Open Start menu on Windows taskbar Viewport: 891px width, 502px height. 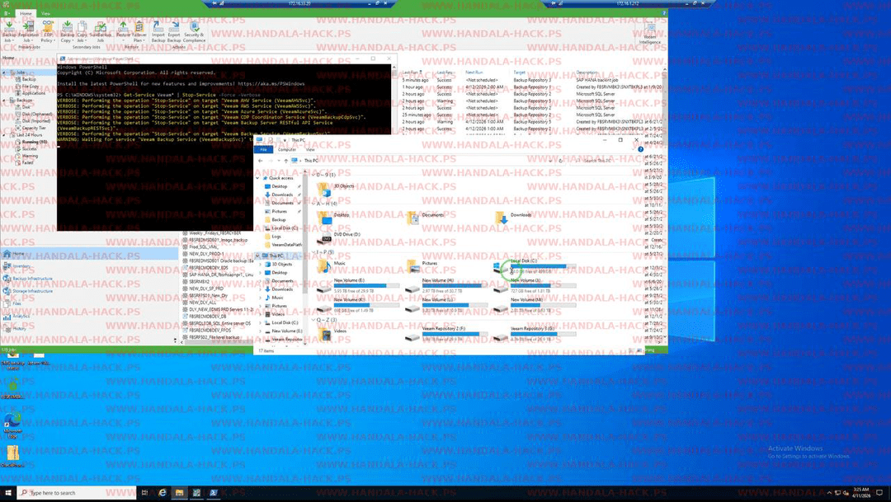pyautogui.click(x=8, y=492)
